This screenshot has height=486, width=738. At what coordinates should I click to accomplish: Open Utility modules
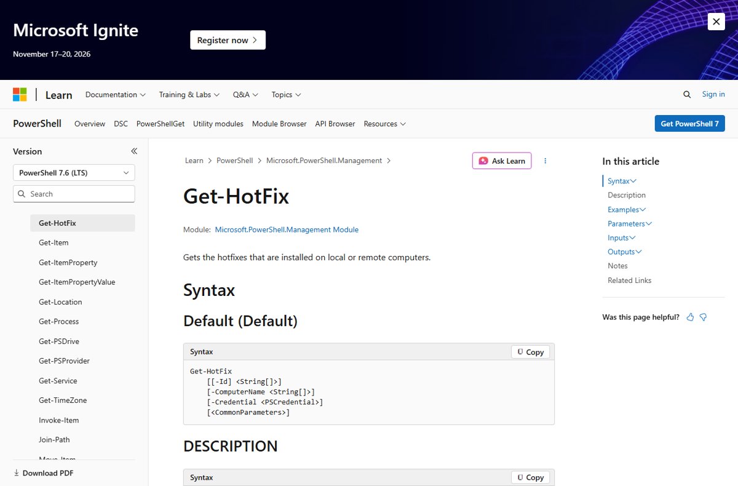coord(218,124)
